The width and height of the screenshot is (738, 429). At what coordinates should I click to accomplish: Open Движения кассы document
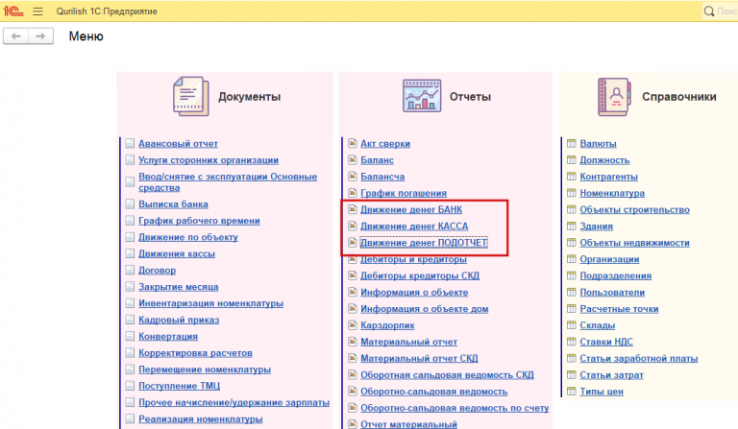click(x=177, y=253)
